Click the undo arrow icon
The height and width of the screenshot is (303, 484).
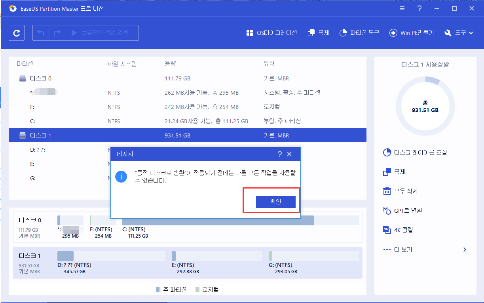click(x=40, y=32)
